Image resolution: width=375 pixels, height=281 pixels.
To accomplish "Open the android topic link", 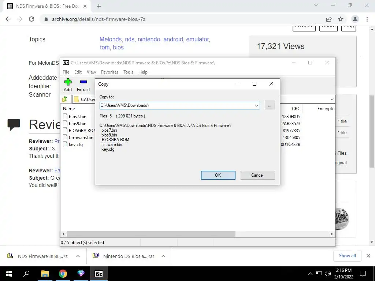I will [174, 39].
